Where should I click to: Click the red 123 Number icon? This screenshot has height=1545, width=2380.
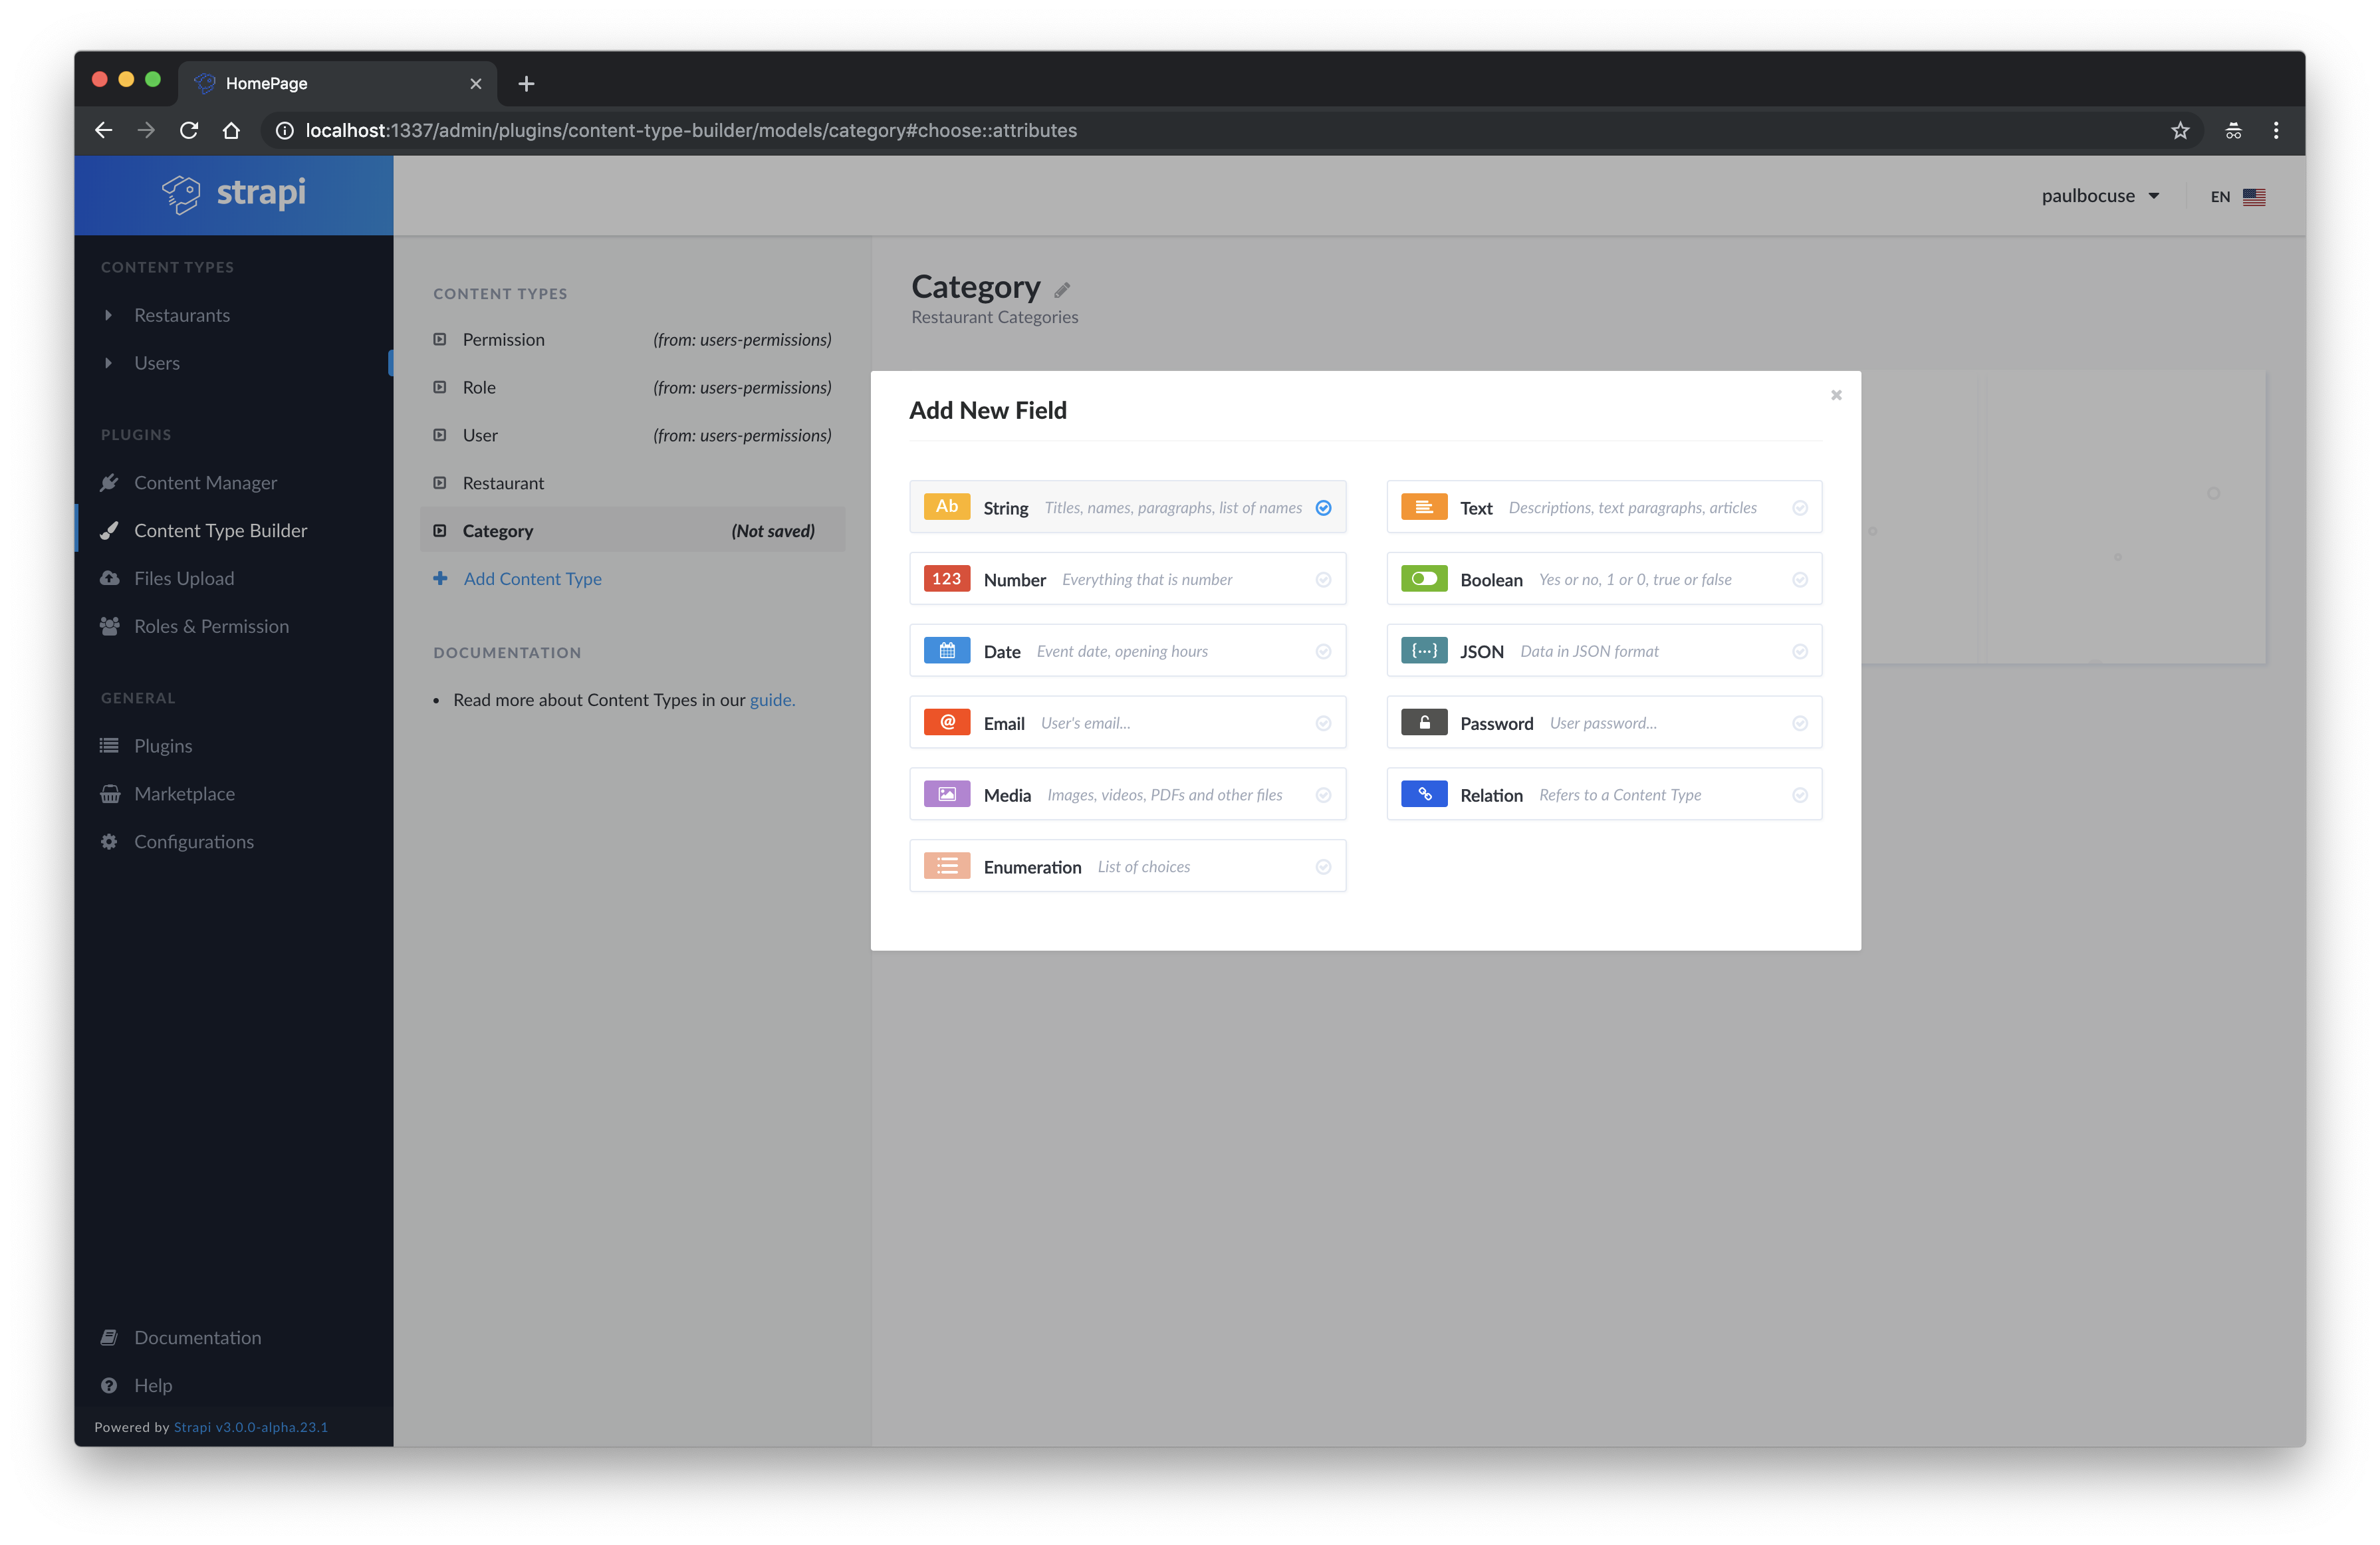pos(946,579)
